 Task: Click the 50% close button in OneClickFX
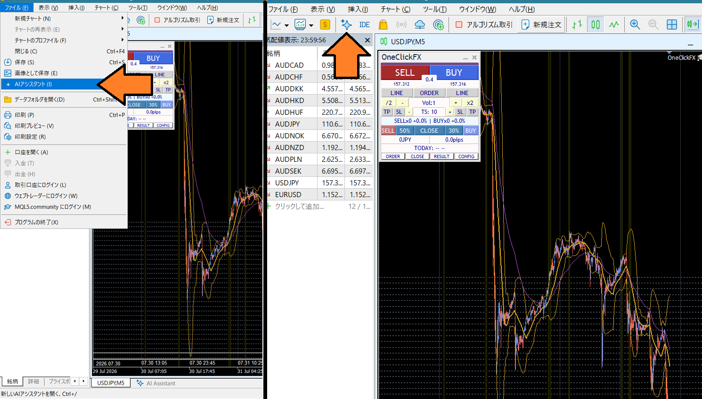[405, 131]
